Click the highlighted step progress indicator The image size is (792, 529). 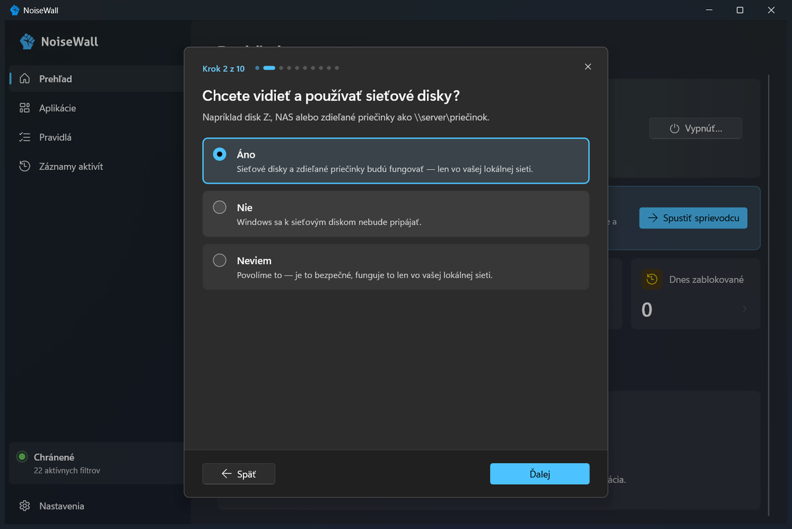pos(269,67)
